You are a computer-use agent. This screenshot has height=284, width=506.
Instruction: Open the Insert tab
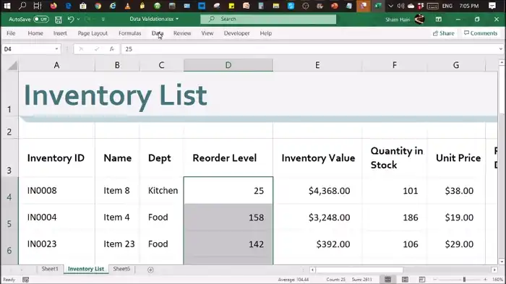[x=60, y=33]
